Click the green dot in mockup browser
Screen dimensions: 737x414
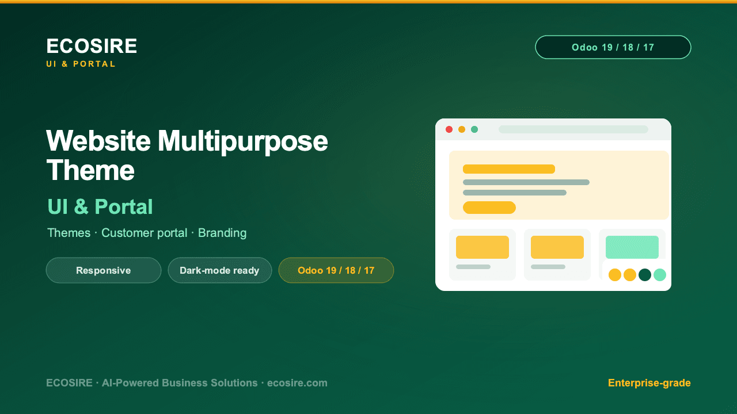474,129
